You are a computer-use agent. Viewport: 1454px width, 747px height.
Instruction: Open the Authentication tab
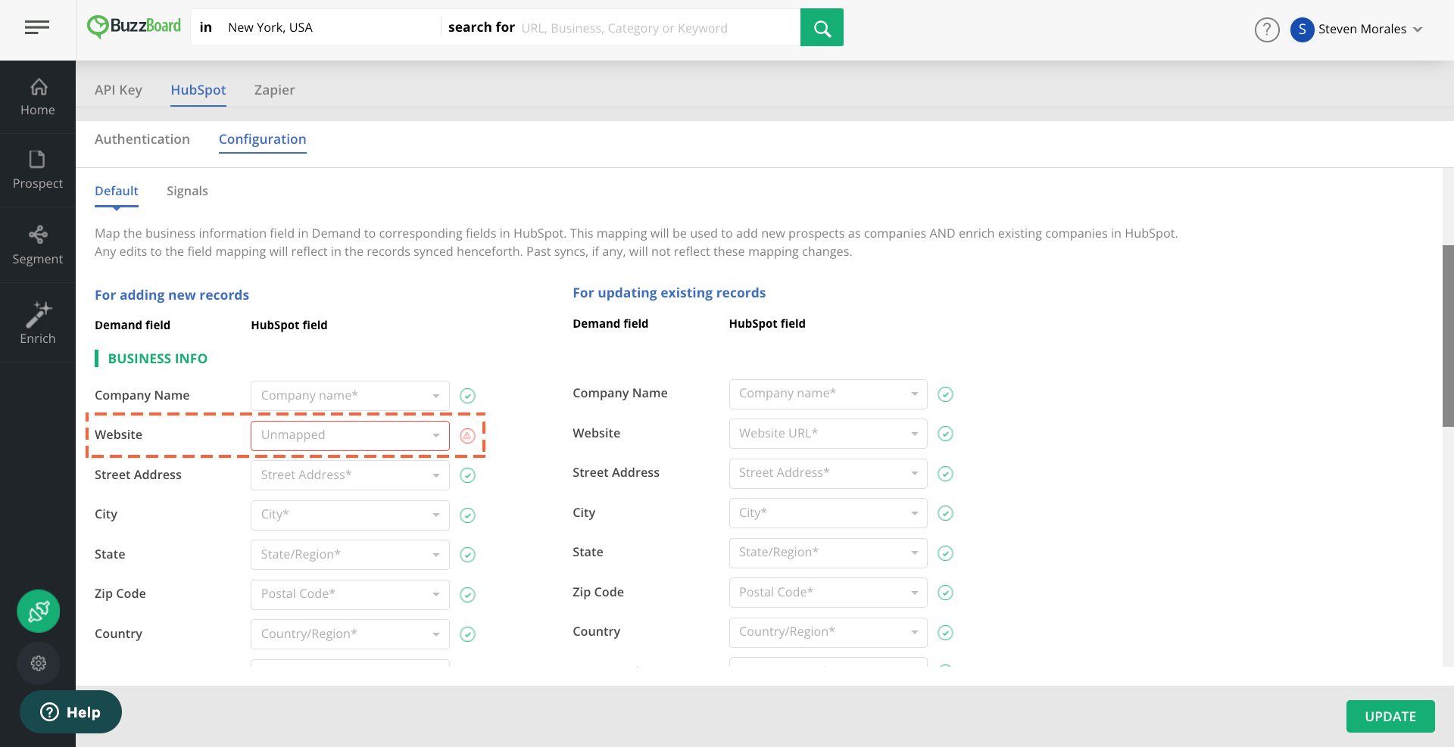tap(142, 139)
